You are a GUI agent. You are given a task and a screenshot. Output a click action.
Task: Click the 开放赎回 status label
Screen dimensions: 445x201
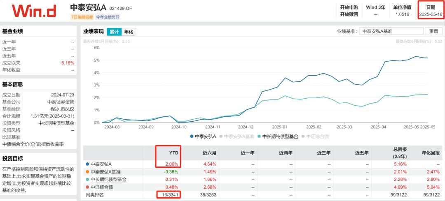coord(349,14)
